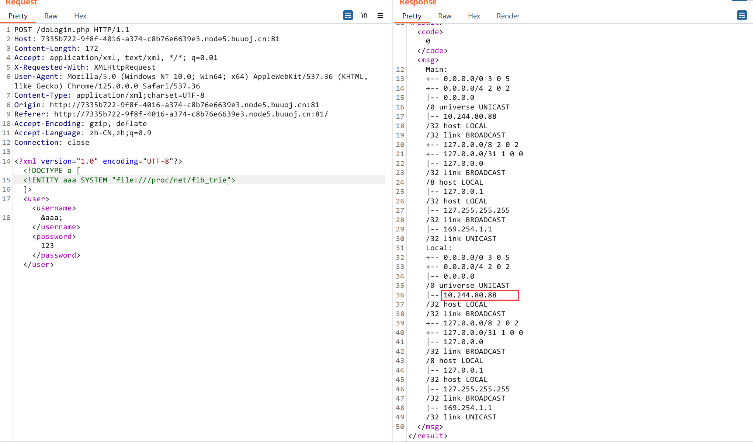
Task: Click the </msg> closing tag
Action: (430, 426)
